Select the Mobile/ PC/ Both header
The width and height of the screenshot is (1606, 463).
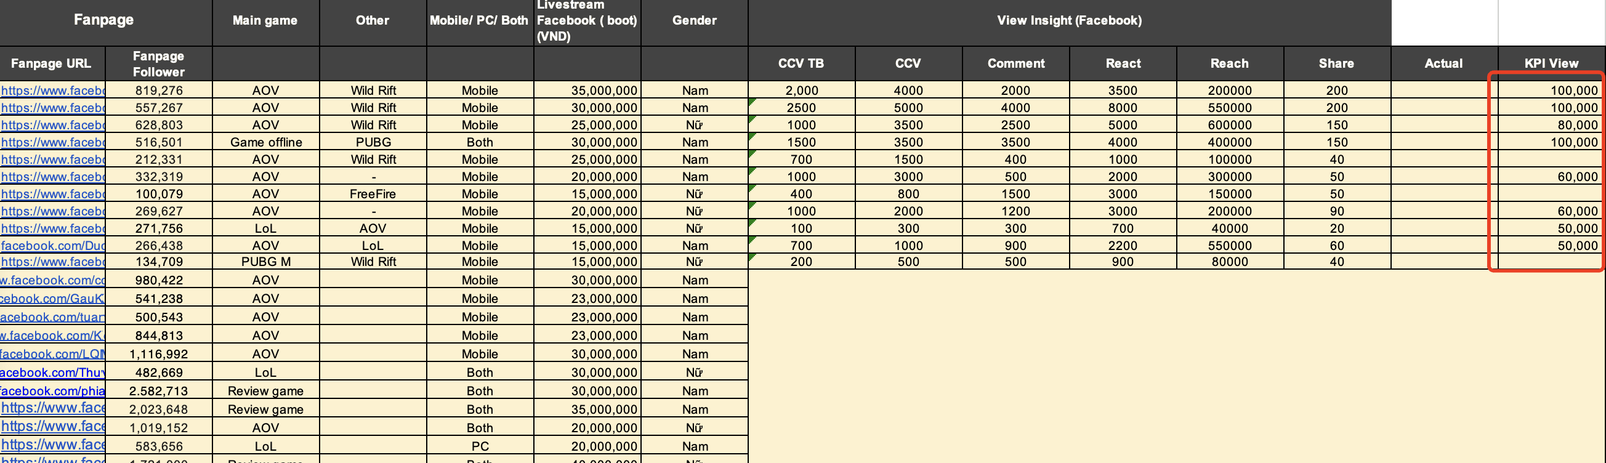(x=480, y=20)
